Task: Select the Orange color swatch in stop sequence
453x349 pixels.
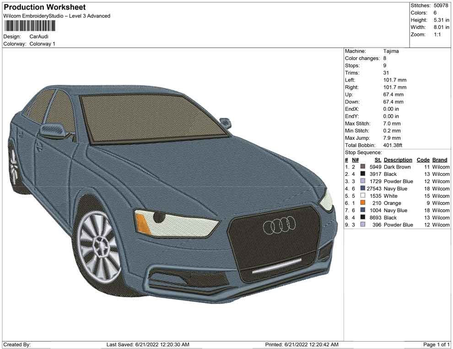Action: click(x=362, y=203)
